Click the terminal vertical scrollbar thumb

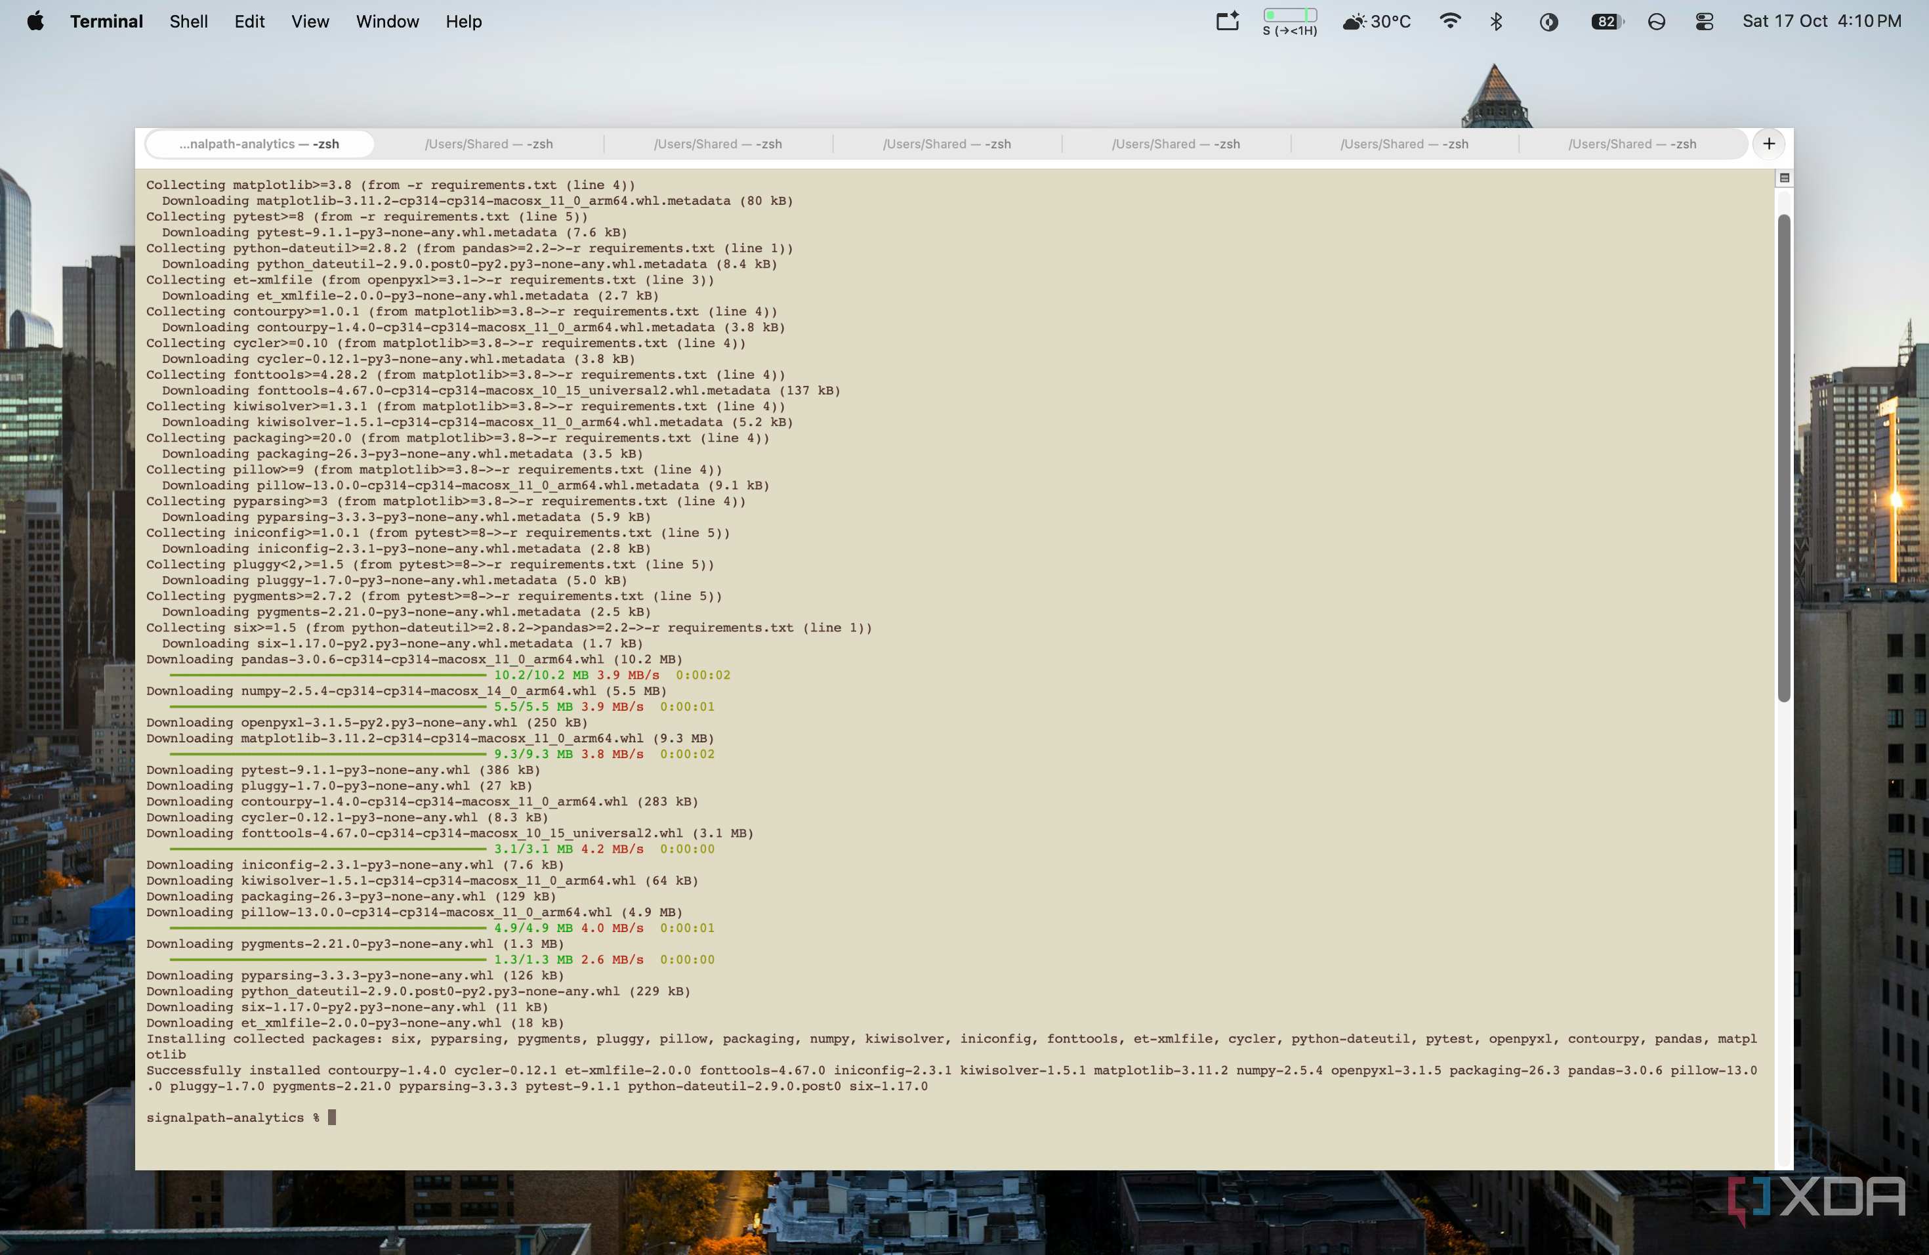1784,458
